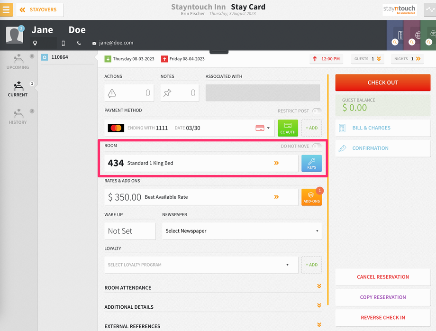Go back to Stayovers list

coord(40,10)
